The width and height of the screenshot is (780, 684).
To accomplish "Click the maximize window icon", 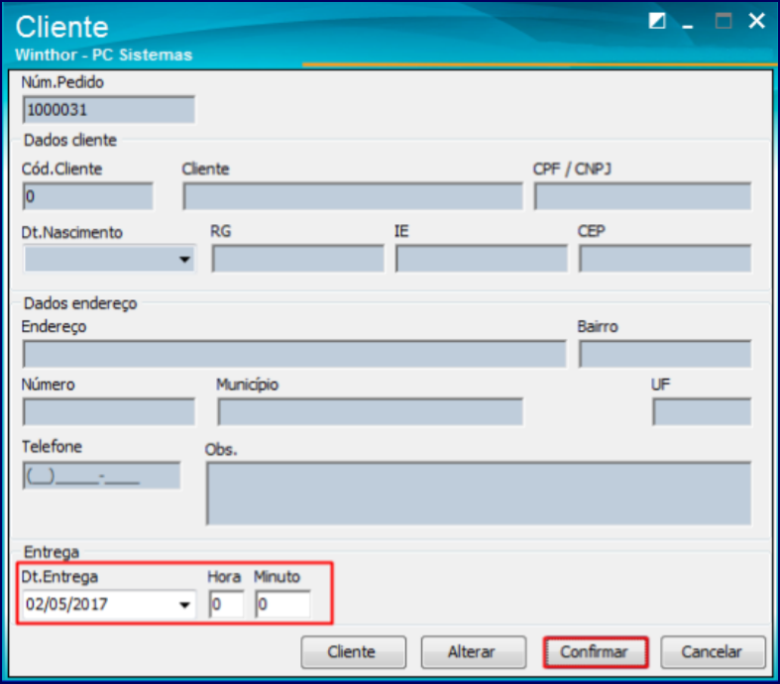I will point(724,21).
